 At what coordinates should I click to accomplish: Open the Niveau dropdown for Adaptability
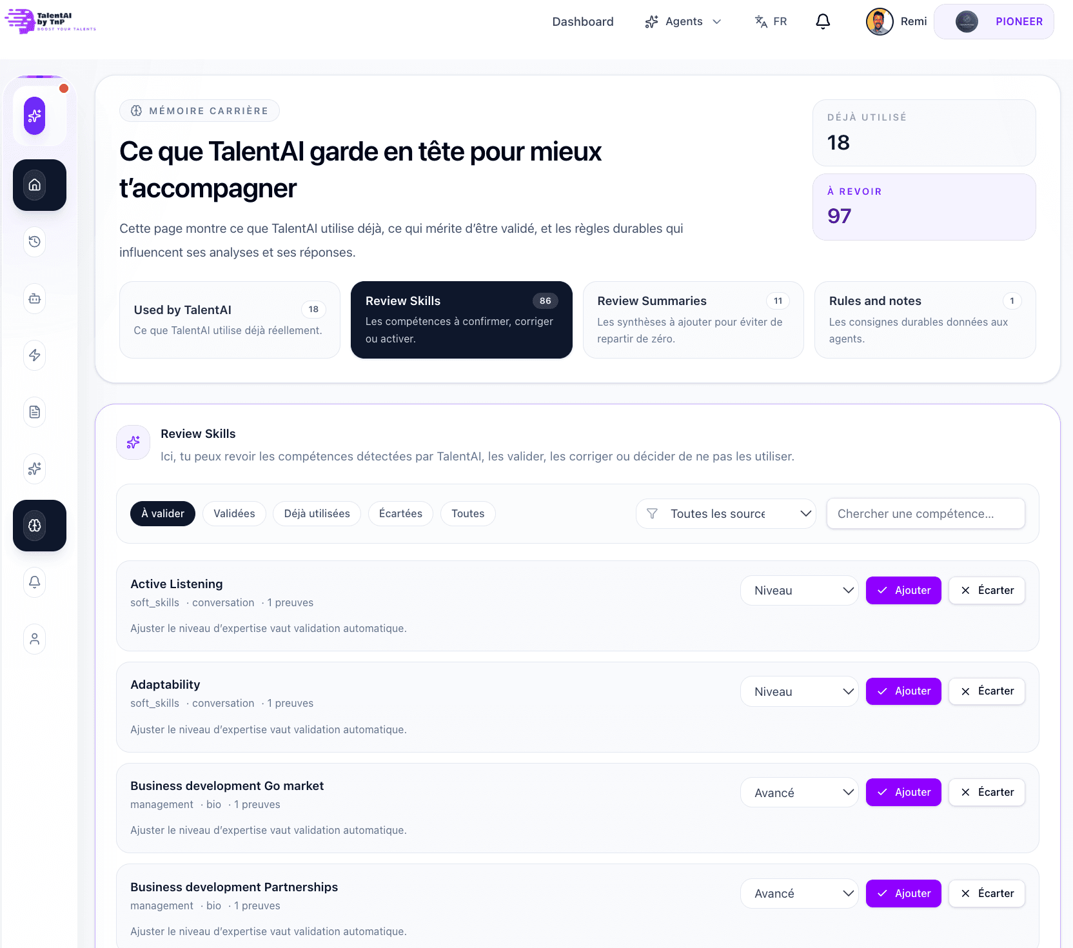click(800, 691)
